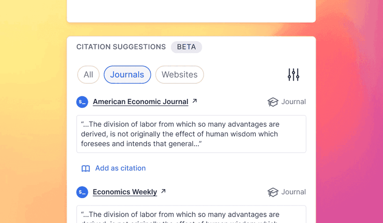Screen dimensions: 383x223
Task: Select the Journals filter tab
Action: (x=127, y=74)
